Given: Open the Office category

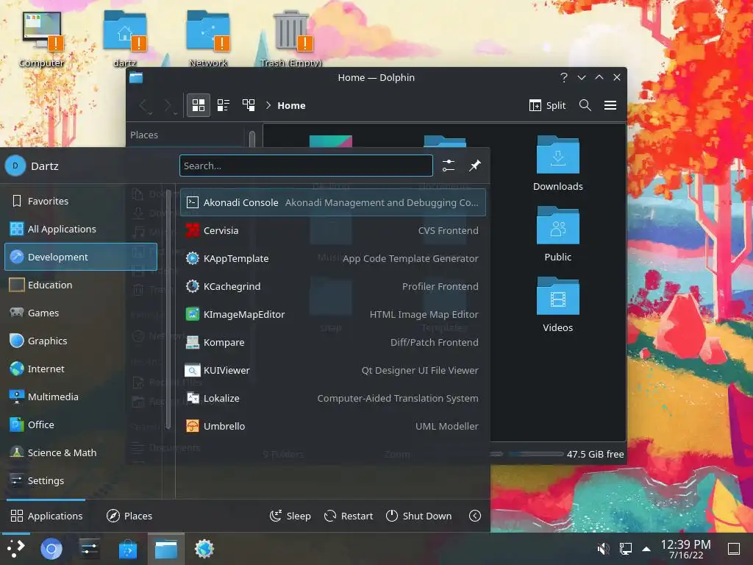Looking at the screenshot, I should (81, 424).
